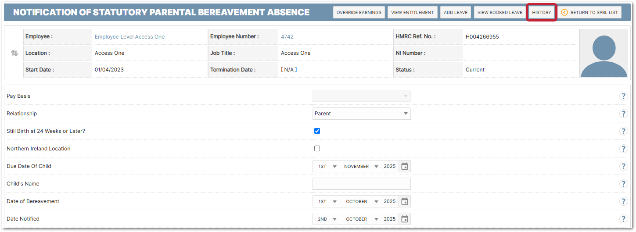Untick Still Birth at 24 Weeks checkbox
636x232 pixels.
pyautogui.click(x=317, y=131)
